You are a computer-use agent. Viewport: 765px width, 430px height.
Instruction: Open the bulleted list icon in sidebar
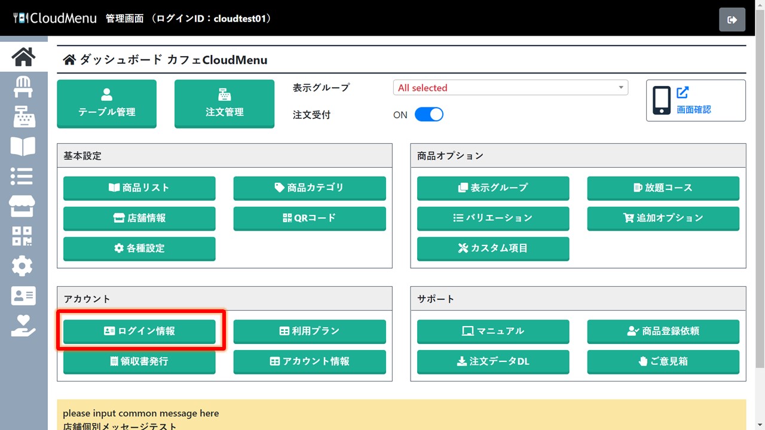click(x=22, y=176)
